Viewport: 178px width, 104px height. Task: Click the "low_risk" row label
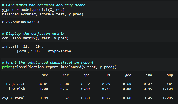pyautogui.click(x=17, y=89)
